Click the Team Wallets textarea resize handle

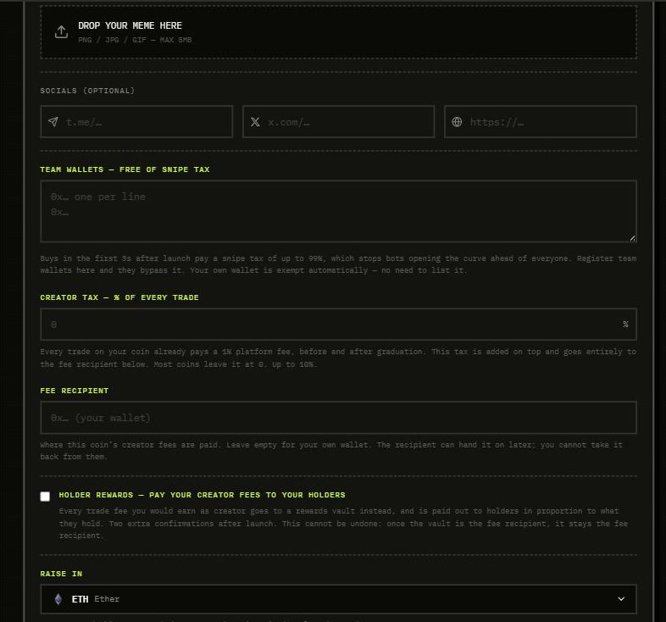632,238
